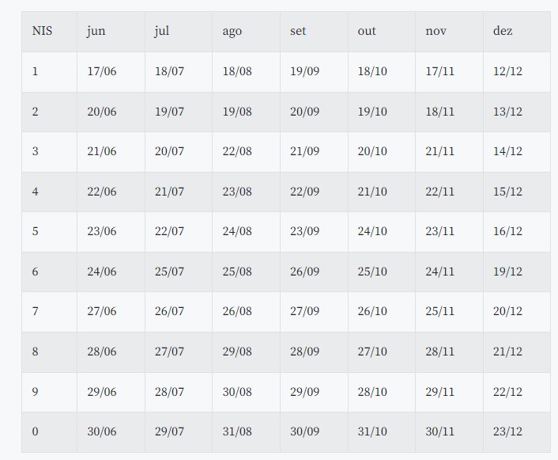This screenshot has height=460, width=558.
Task: Select the 22/09 date cell
Action: 304,192
